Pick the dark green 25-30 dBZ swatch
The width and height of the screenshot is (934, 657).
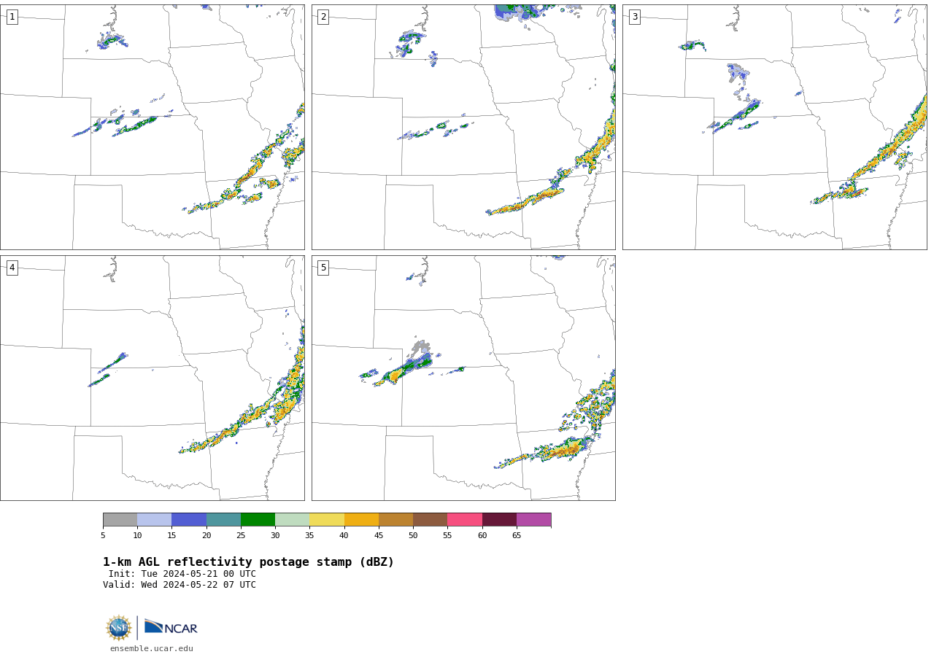[258, 520]
